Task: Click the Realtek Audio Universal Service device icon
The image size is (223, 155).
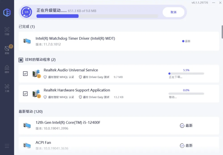Action: pyautogui.click(x=37, y=73)
